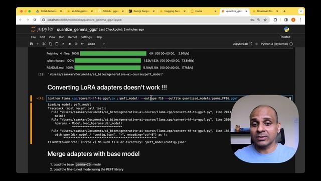Click the Trusted notebook indicator
This screenshot has height=181, width=321.
285,37
